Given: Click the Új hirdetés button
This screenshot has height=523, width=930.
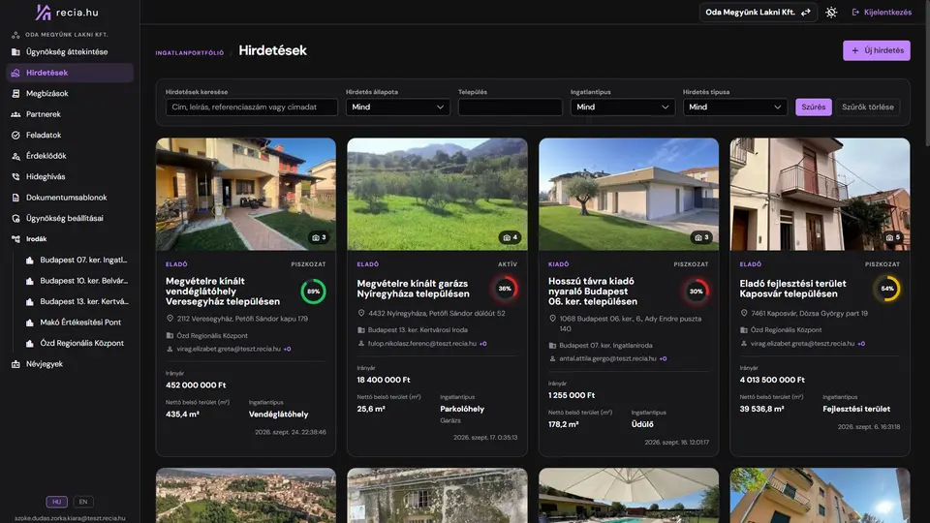Looking at the screenshot, I should click(x=876, y=51).
